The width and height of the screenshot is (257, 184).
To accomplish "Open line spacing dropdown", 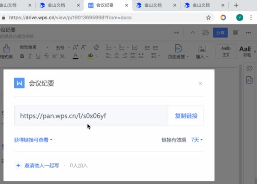I will pos(155,56).
